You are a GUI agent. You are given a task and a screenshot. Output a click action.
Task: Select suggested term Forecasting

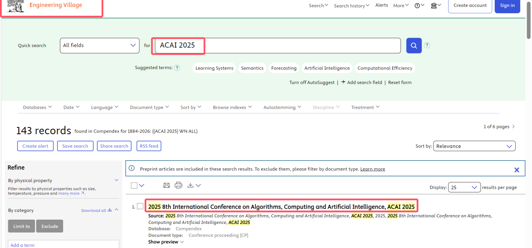coord(284,68)
